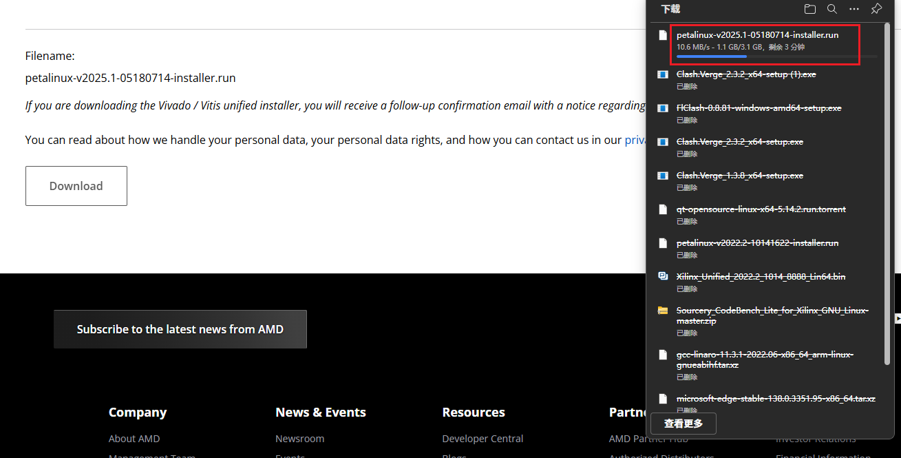This screenshot has height=458, width=901.
Task: Click file icon of microsoft-edge-stable entry
Action: click(x=663, y=399)
